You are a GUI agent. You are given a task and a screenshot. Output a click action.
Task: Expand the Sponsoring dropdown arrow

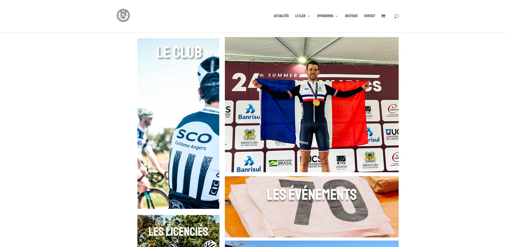click(x=337, y=16)
